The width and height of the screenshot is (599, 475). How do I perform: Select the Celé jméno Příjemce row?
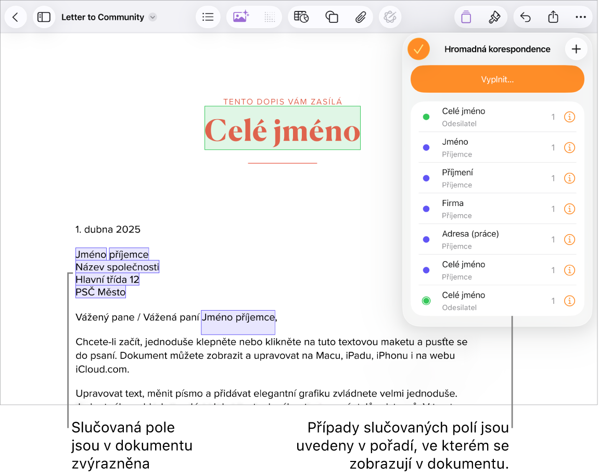(498, 271)
